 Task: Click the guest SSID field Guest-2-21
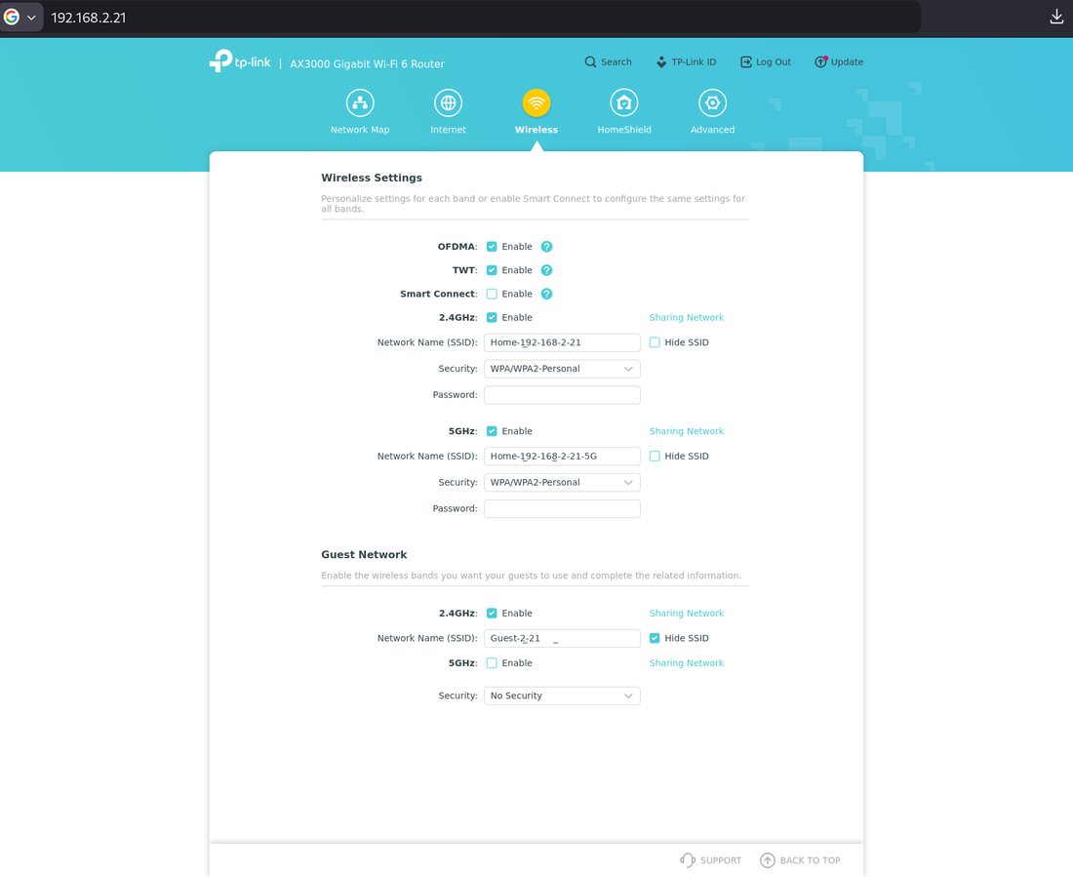(x=562, y=638)
